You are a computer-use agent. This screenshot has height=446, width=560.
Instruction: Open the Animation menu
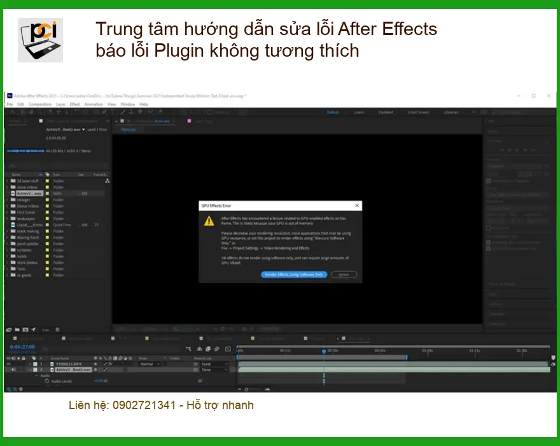pos(94,104)
